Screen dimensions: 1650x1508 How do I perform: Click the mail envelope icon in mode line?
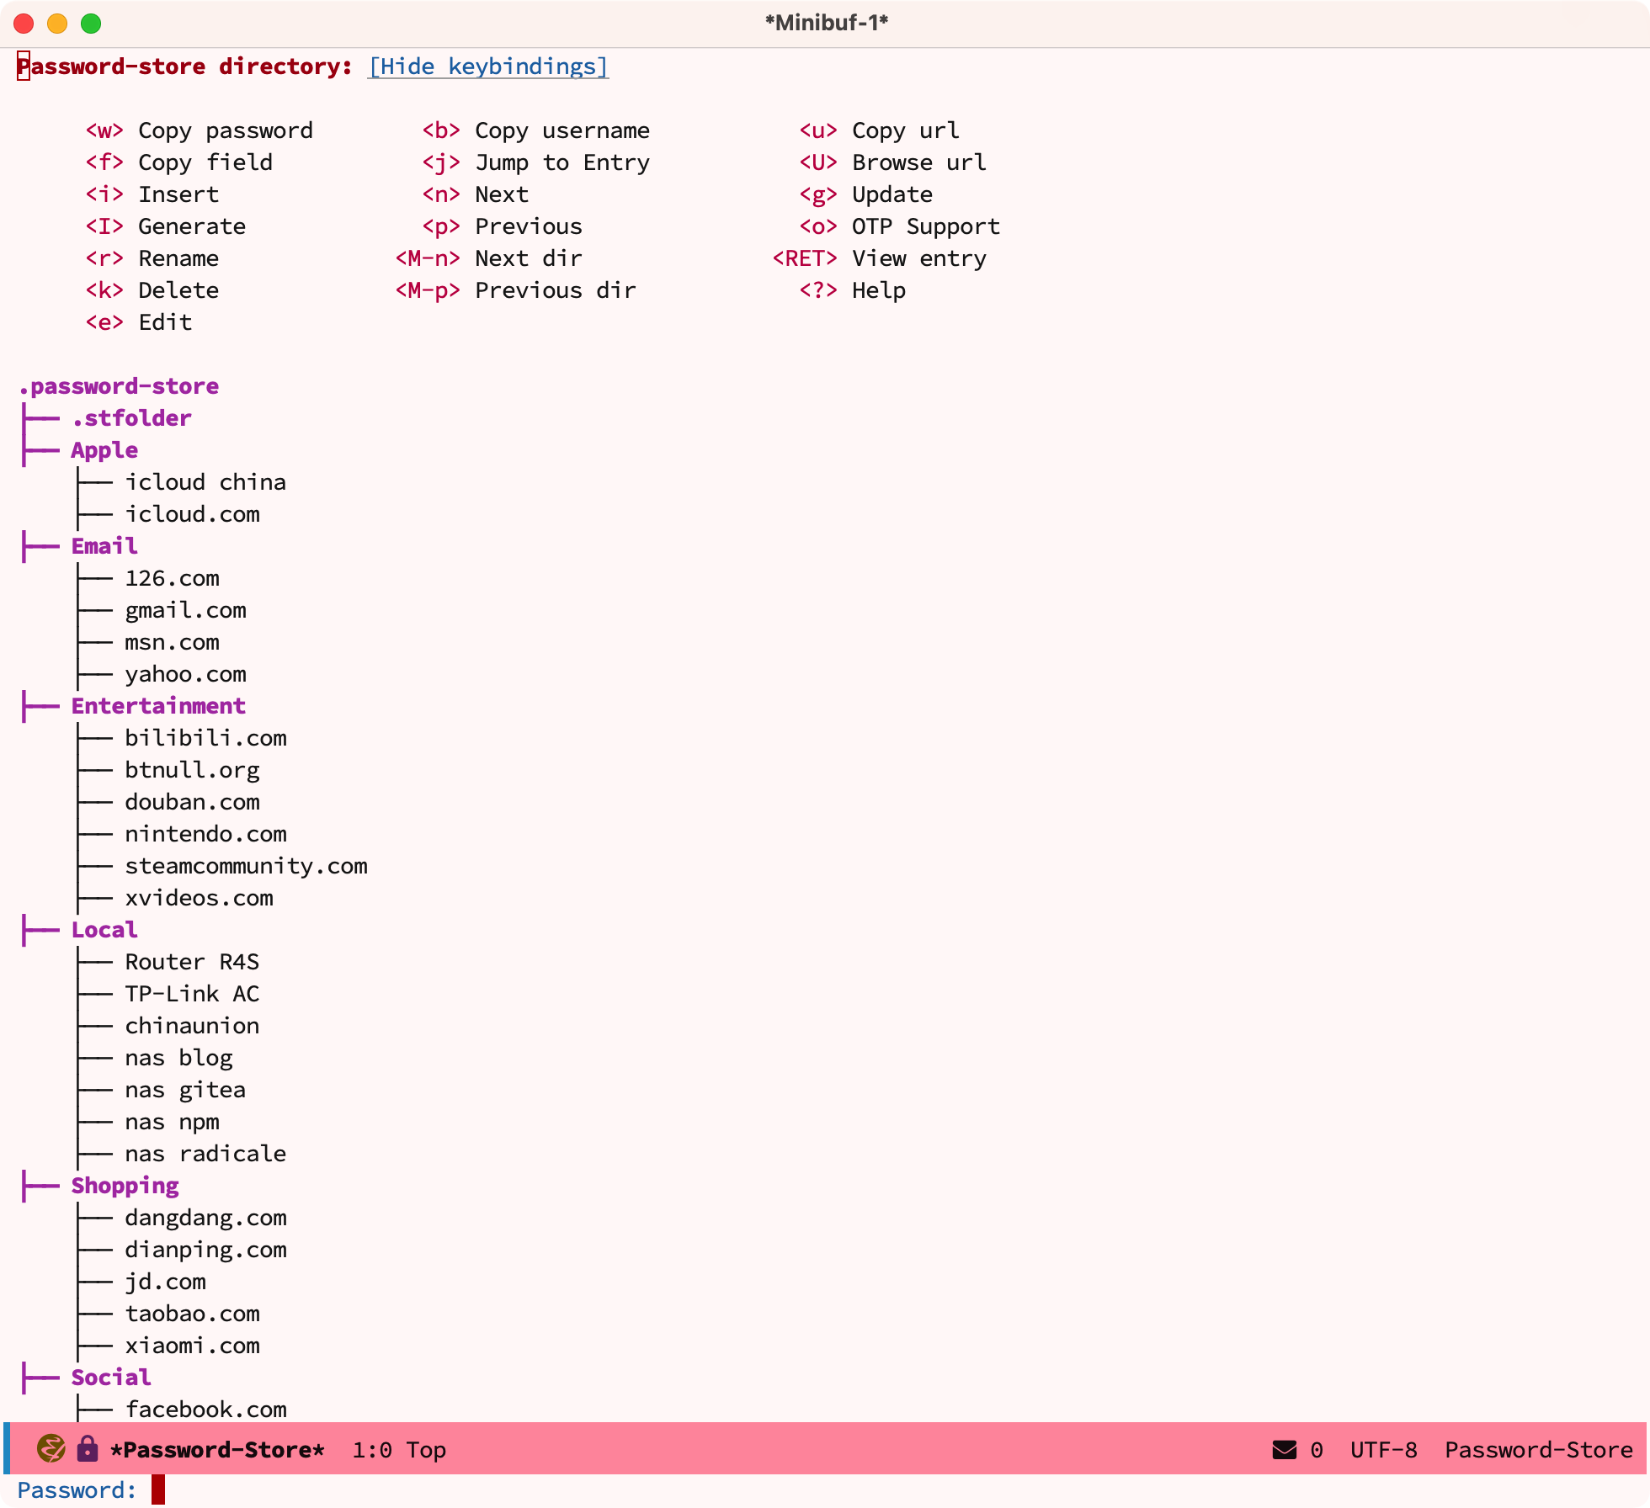click(1284, 1449)
